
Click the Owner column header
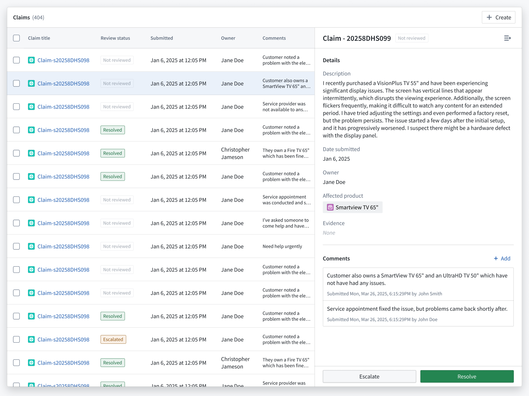click(228, 38)
